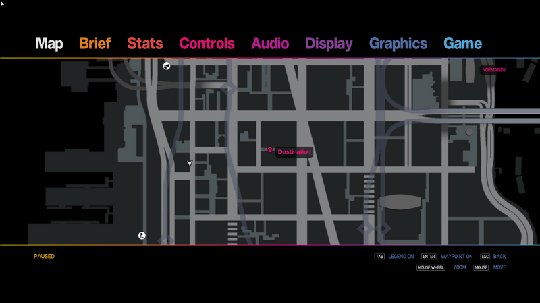540x303 pixels.
Task: Click the pink destination marker icon
Action: coord(270,149)
